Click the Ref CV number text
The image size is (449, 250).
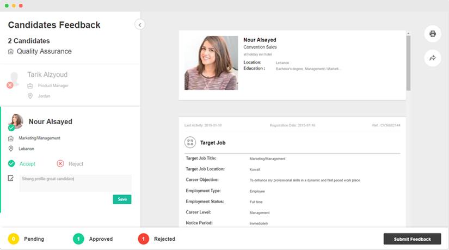(386, 125)
